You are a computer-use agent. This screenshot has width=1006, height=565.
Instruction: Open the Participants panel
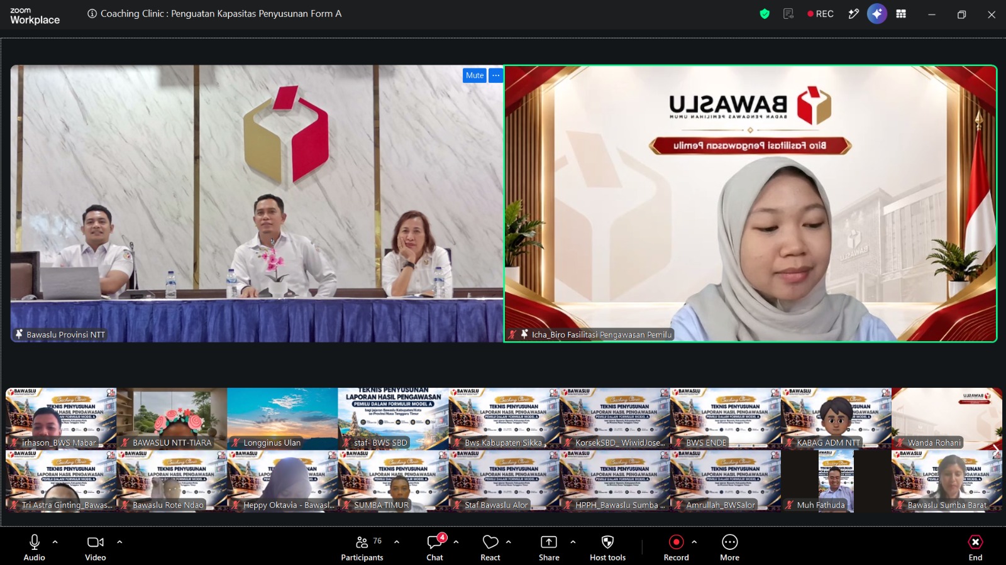362,547
